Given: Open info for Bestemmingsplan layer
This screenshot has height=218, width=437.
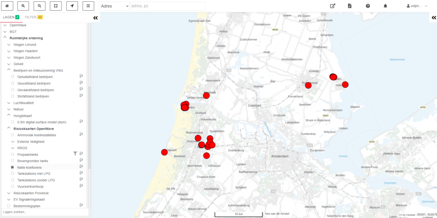Looking at the screenshot, I should [x=82, y=205].
